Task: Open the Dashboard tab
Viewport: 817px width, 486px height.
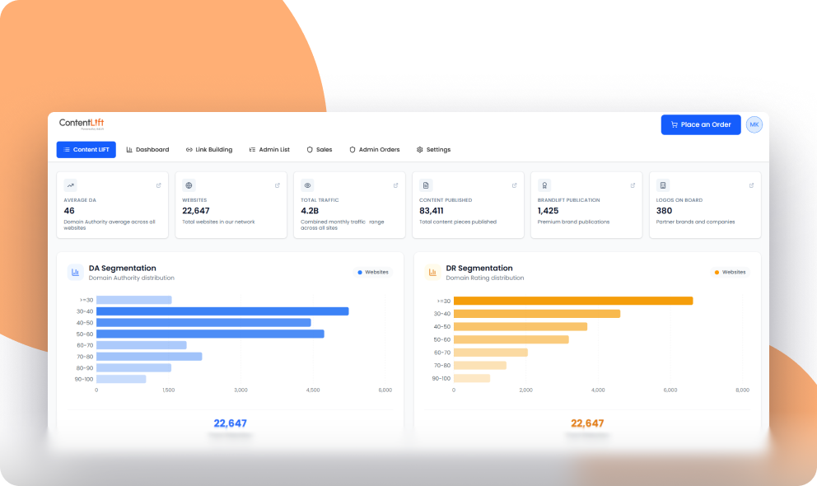Action: coord(148,149)
